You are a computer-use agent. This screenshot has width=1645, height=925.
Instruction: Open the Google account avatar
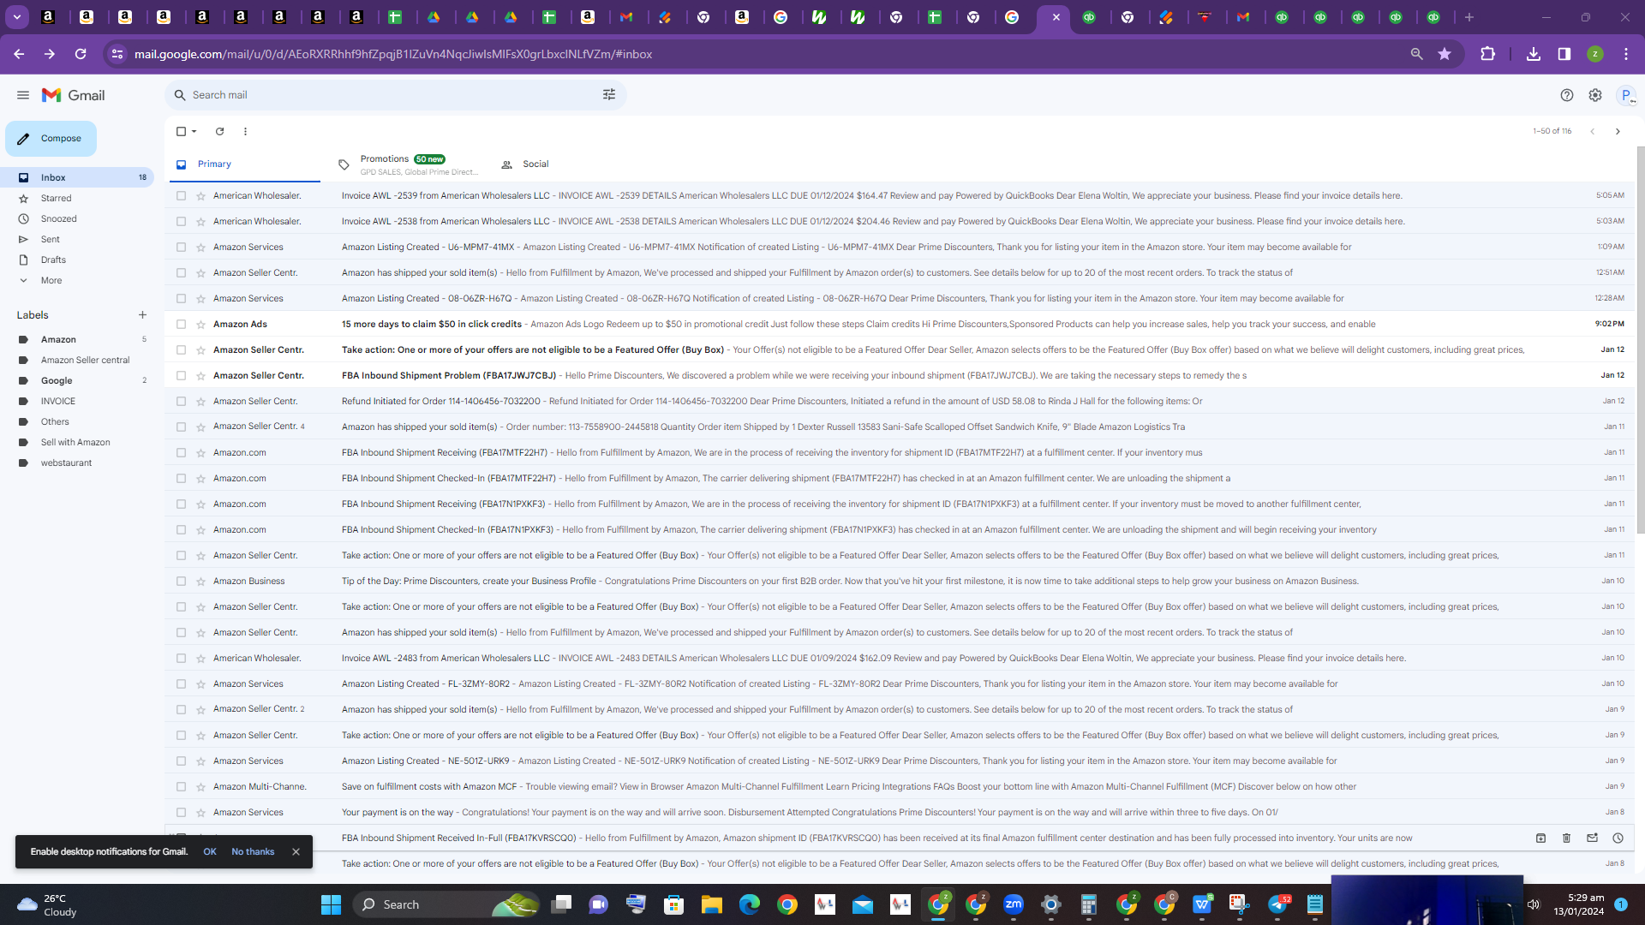pyautogui.click(x=1626, y=95)
